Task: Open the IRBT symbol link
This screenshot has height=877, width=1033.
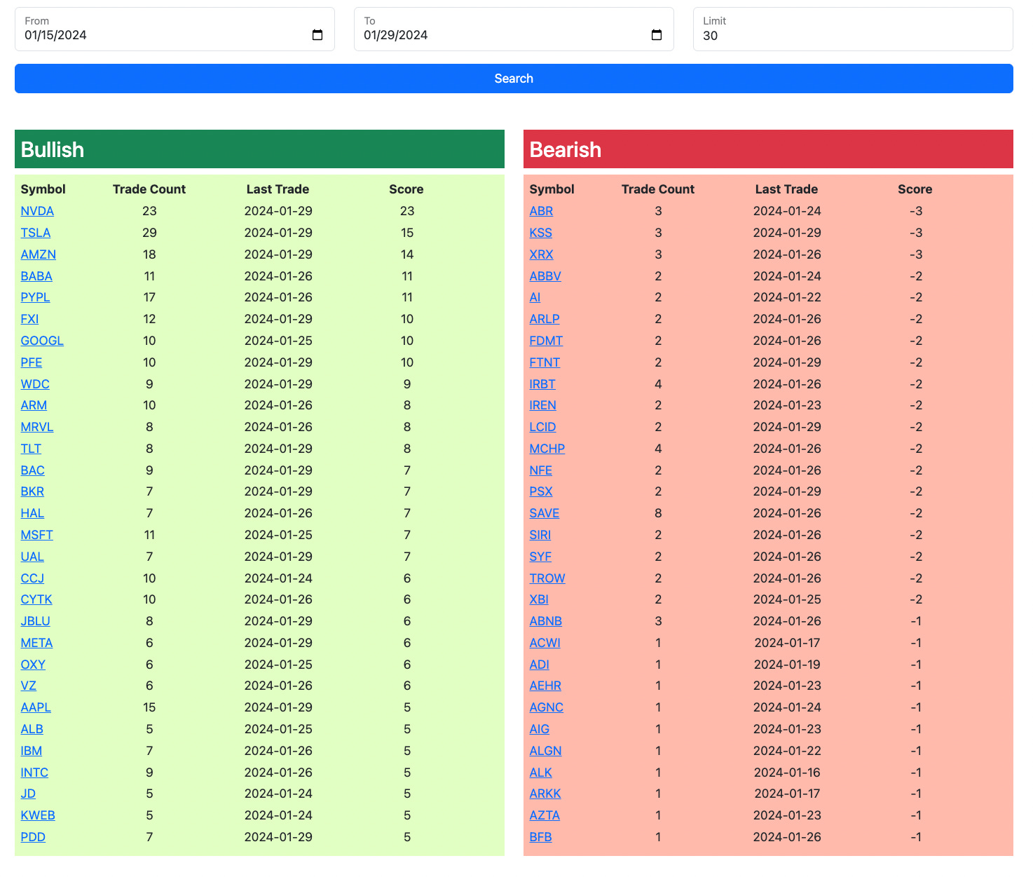Action: pyautogui.click(x=542, y=384)
